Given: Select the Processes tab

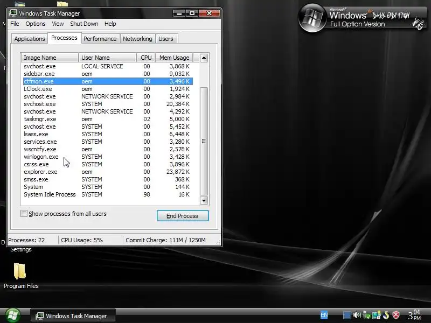Looking at the screenshot, I should point(64,38).
